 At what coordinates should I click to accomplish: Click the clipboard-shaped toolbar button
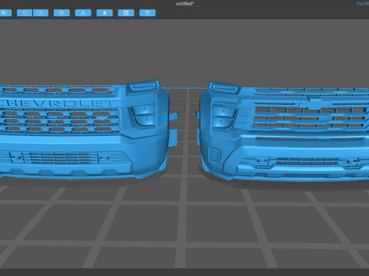click(x=61, y=13)
